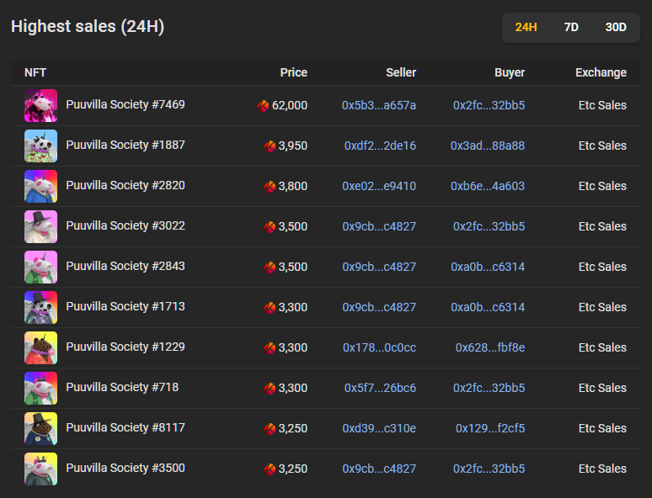Switch to the 24H time range tab
The image size is (652, 498).
[x=526, y=28]
